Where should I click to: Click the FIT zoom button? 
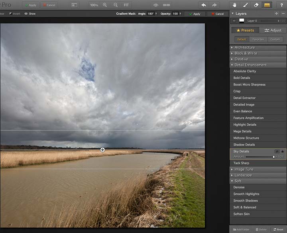coord(126,5)
